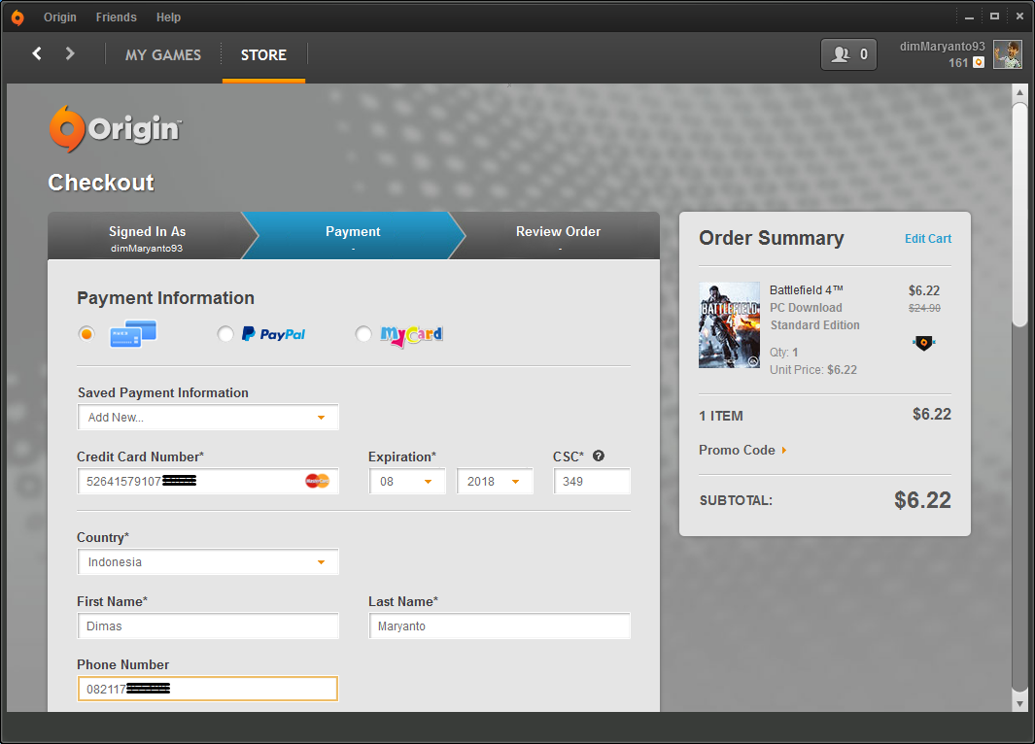Open the Friends menu

pos(117,17)
